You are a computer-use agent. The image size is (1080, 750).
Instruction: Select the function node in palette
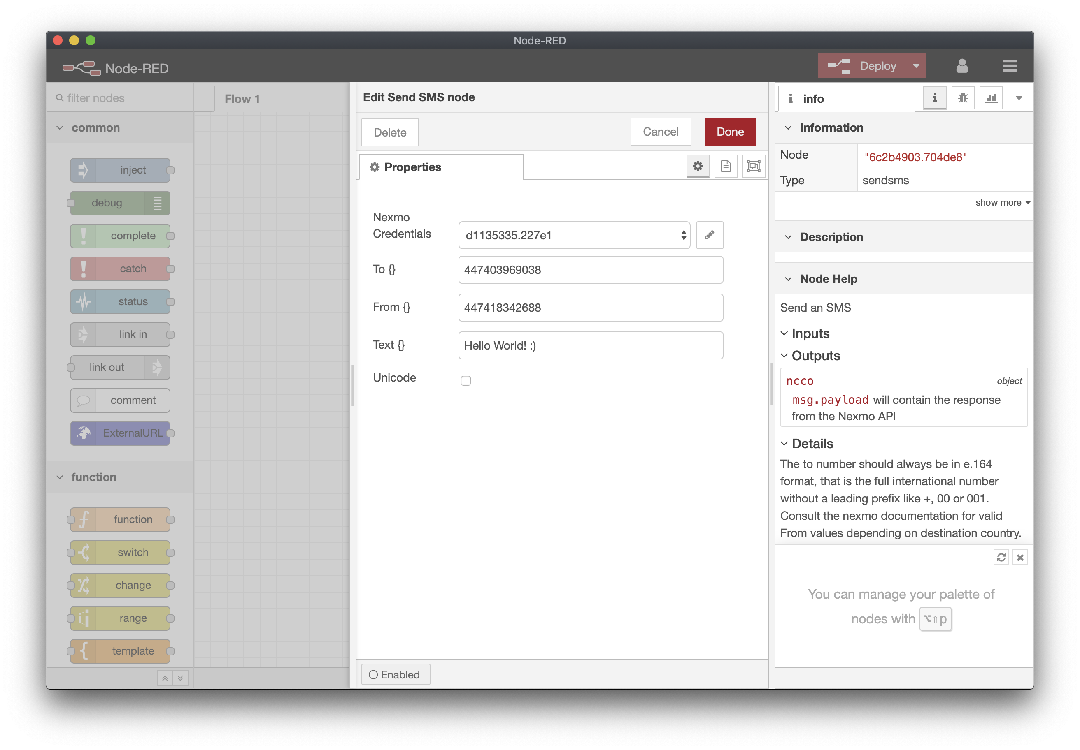[x=121, y=520]
